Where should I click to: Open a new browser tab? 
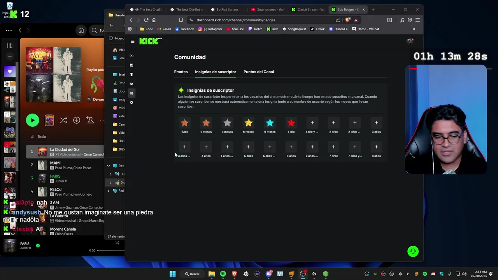pos(373,9)
